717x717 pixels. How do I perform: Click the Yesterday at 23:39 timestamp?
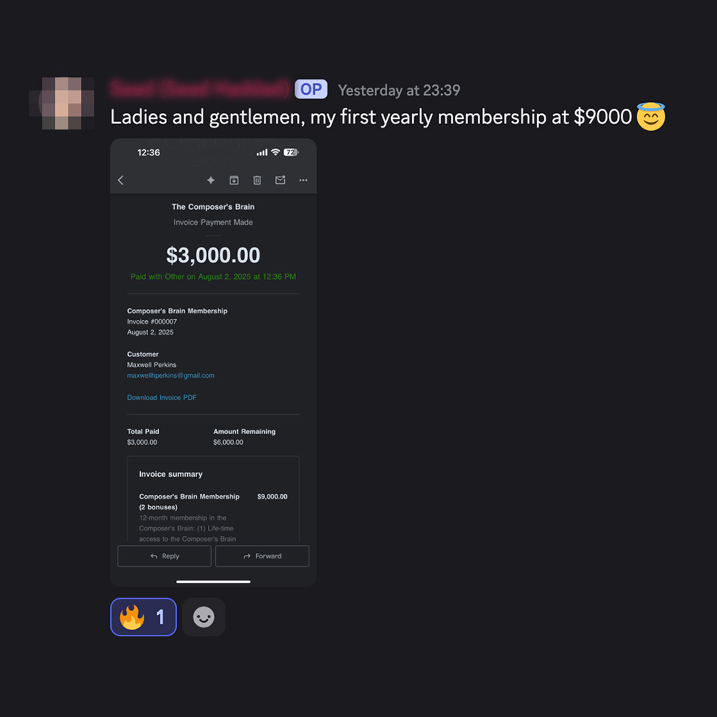[399, 90]
